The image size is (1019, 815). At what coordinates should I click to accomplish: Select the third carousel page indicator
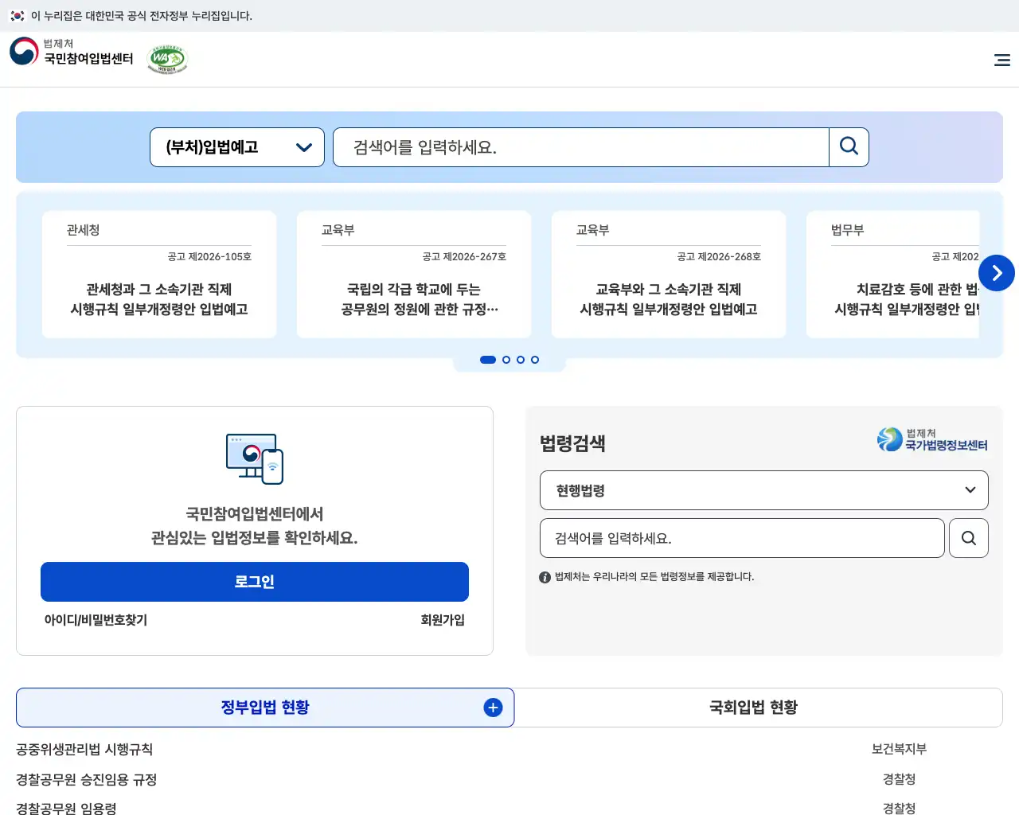coord(521,360)
